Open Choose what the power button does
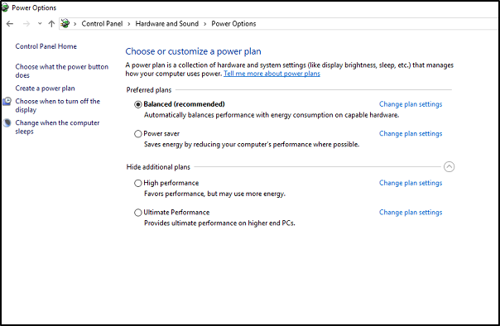This screenshot has width=500, height=326. 61,71
